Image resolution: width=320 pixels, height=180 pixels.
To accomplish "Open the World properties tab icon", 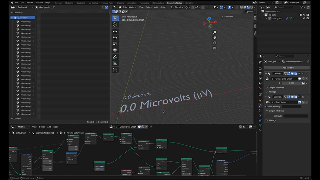I will point(260,88).
